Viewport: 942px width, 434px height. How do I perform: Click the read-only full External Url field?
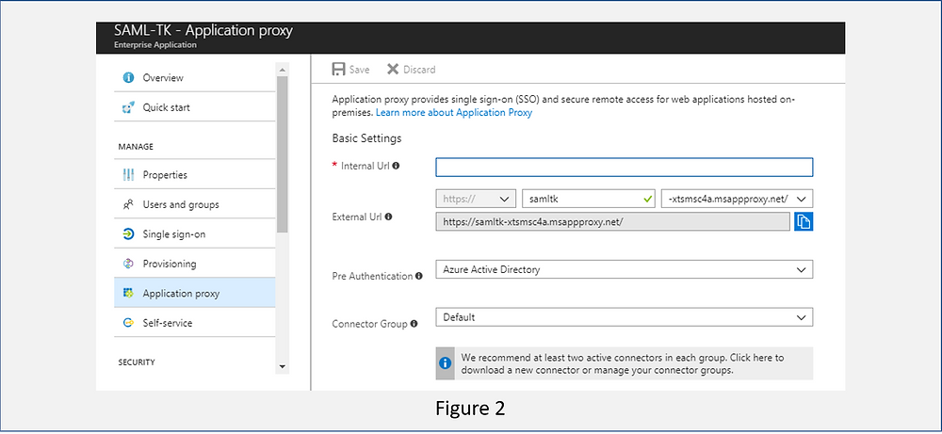point(613,221)
